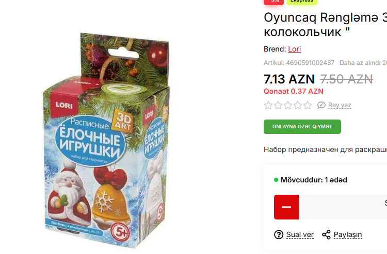387x254 pixels.
Task: Click the Ekspress badge
Action: click(x=302, y=2)
